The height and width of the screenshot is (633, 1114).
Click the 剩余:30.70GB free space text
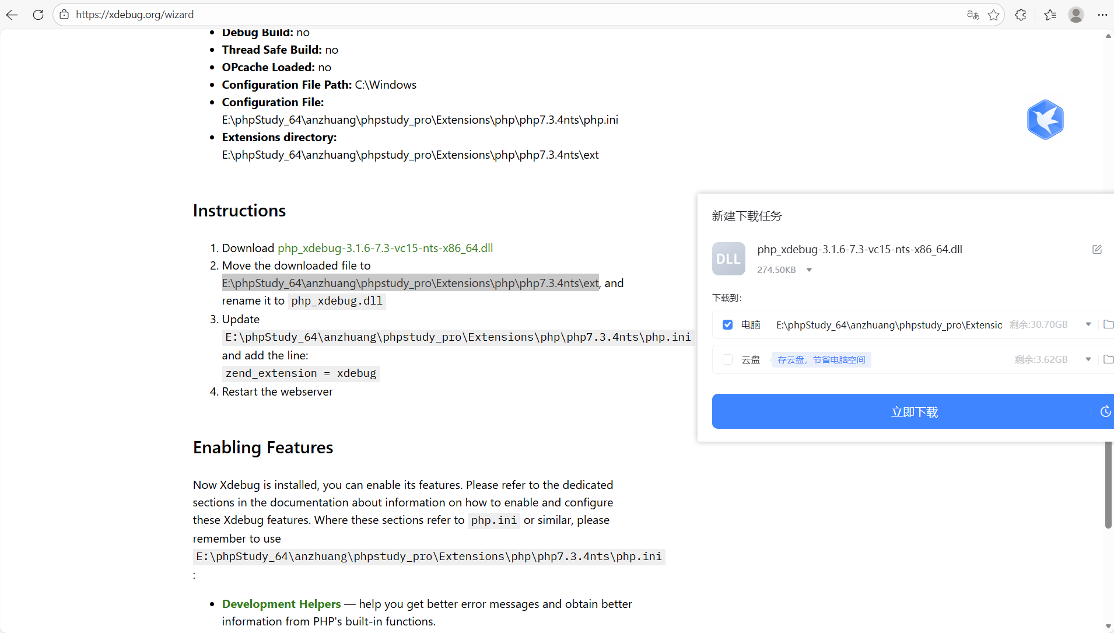[x=1038, y=324]
